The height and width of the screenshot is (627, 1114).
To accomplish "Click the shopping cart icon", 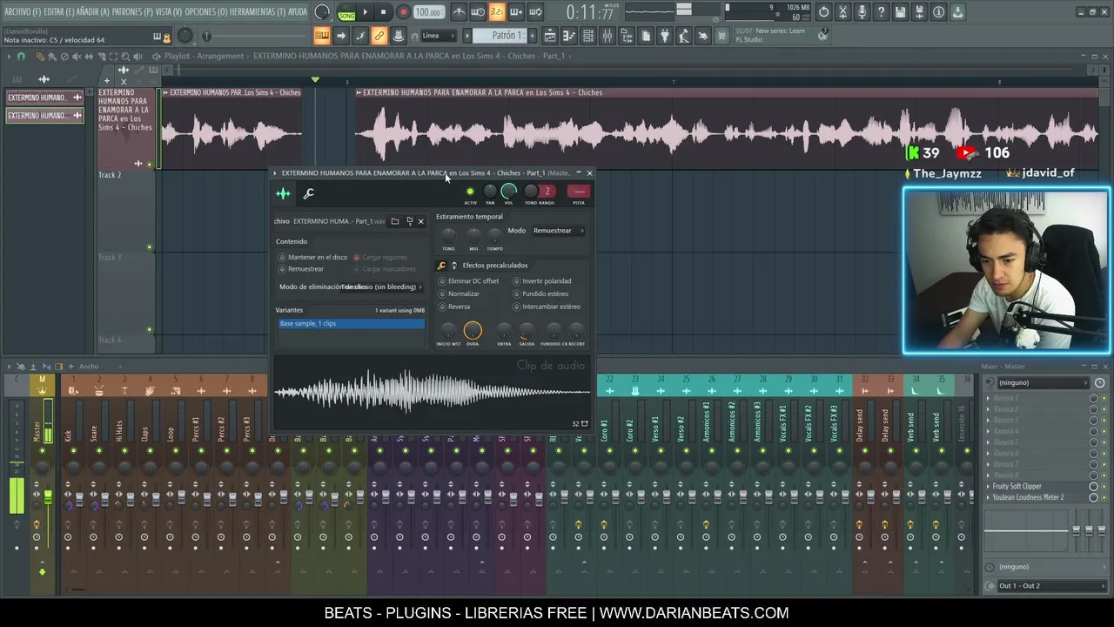I will click(721, 36).
